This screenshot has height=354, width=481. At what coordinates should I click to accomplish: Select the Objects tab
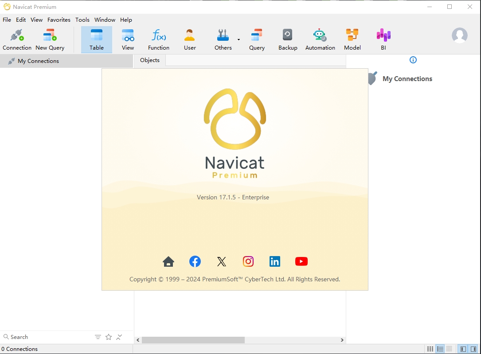coord(149,60)
